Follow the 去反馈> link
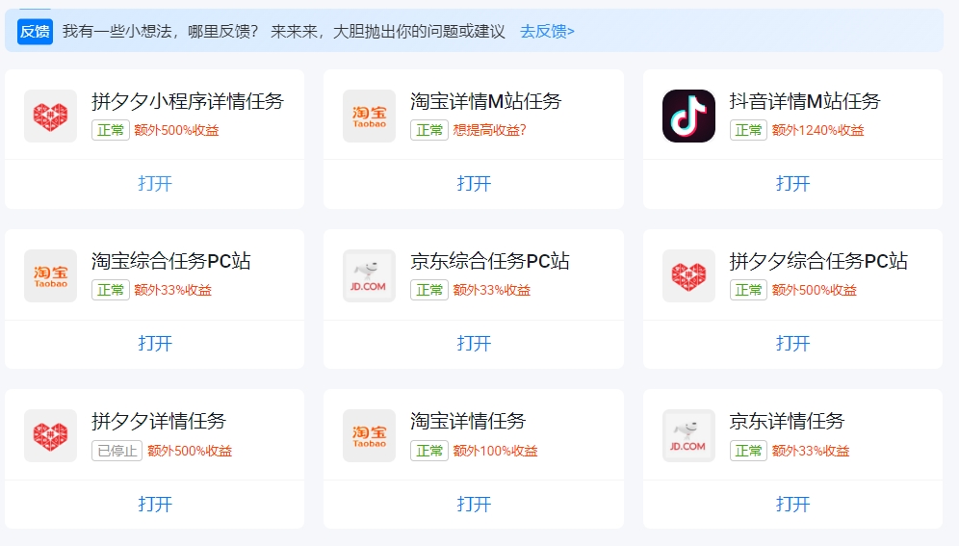 548,31
